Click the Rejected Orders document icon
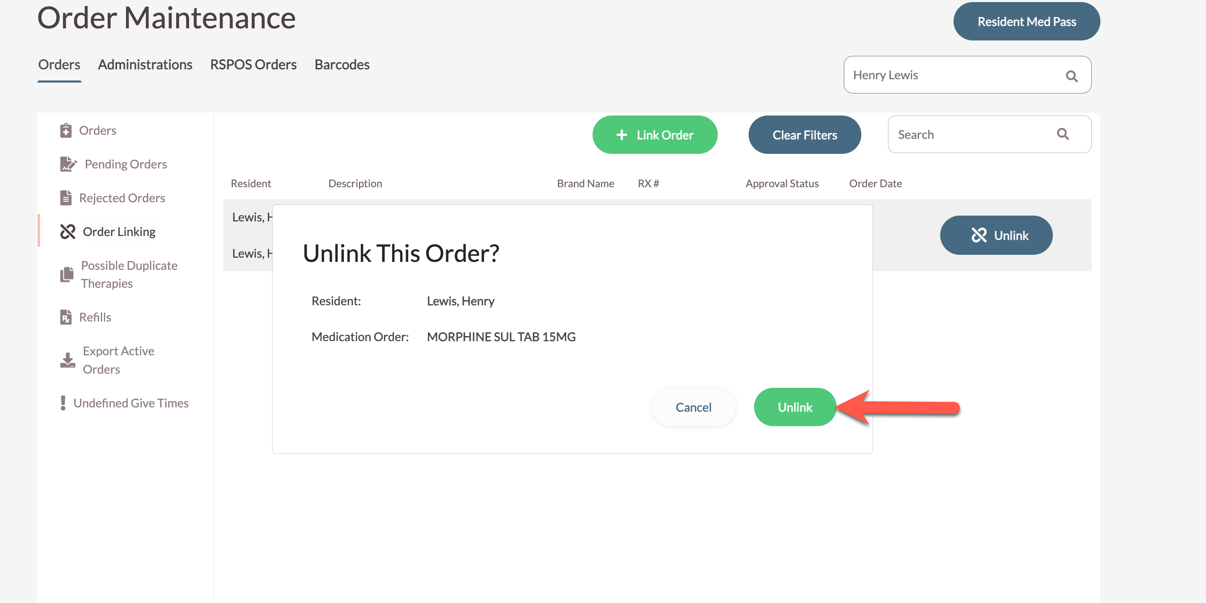 click(x=66, y=198)
